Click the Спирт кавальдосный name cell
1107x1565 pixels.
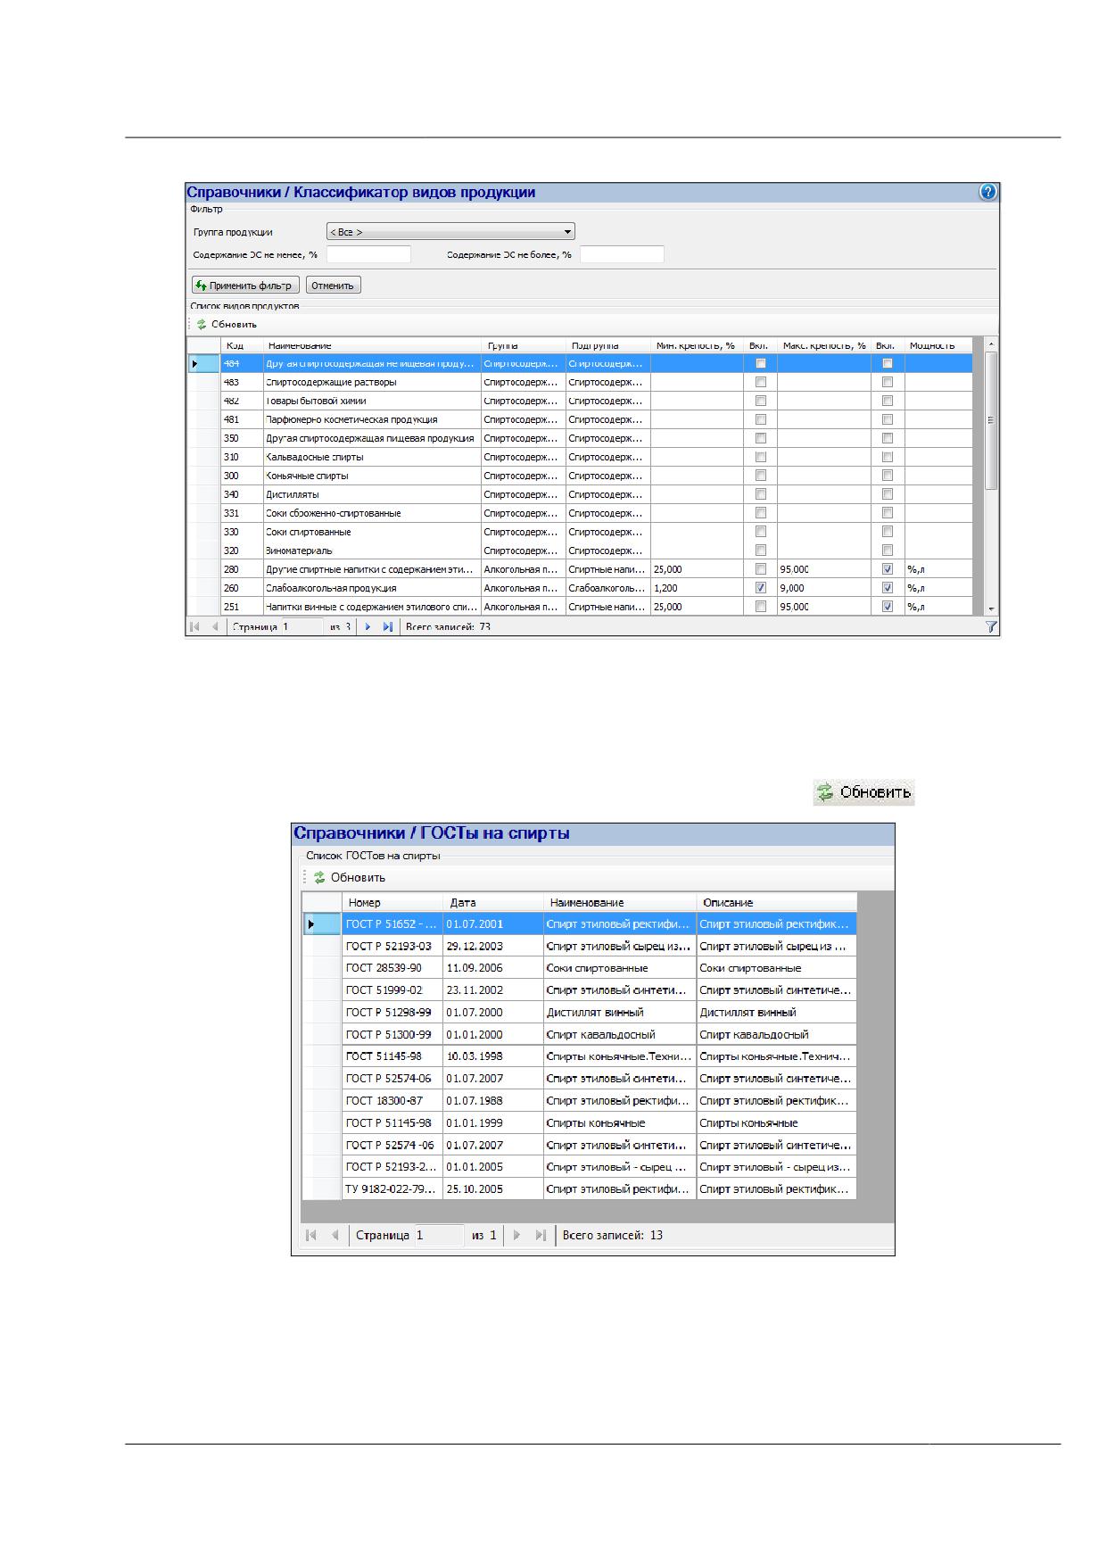click(x=620, y=1034)
